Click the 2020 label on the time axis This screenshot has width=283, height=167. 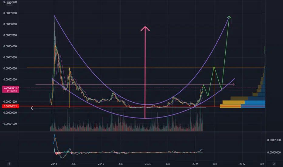point(148,164)
